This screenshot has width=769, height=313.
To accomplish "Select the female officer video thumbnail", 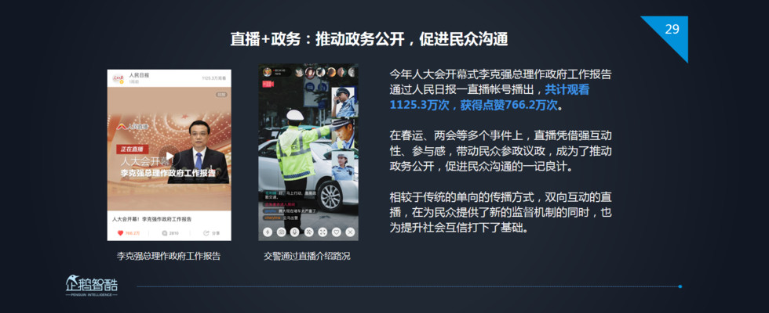I will (344, 165).
